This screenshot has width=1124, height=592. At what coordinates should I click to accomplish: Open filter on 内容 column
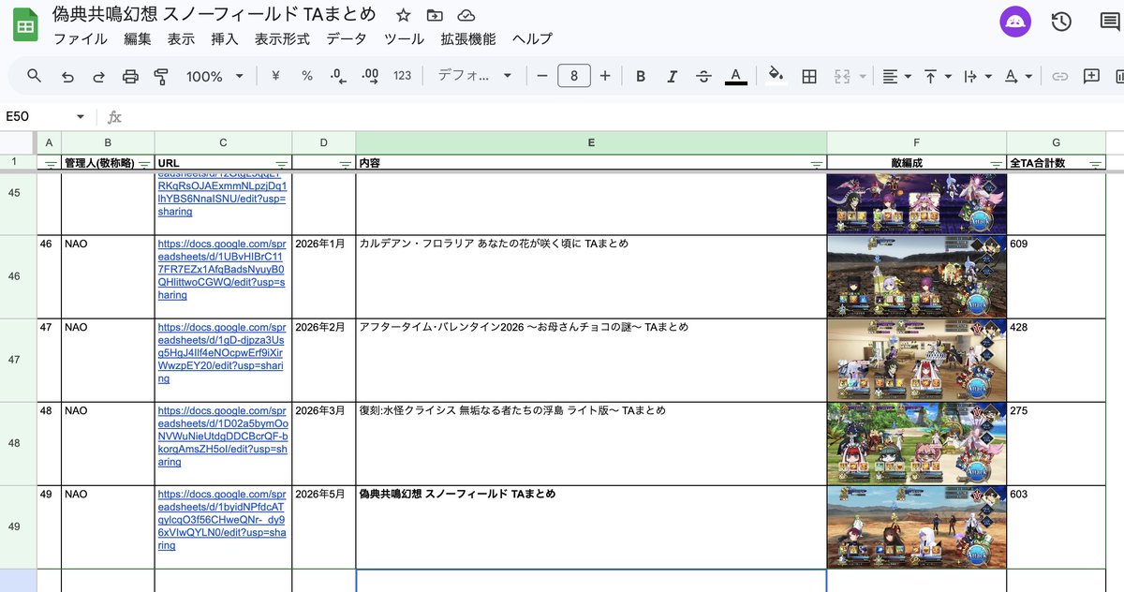click(816, 164)
